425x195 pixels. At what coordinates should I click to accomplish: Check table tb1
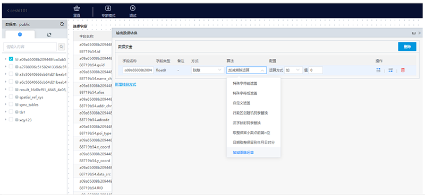(11, 112)
